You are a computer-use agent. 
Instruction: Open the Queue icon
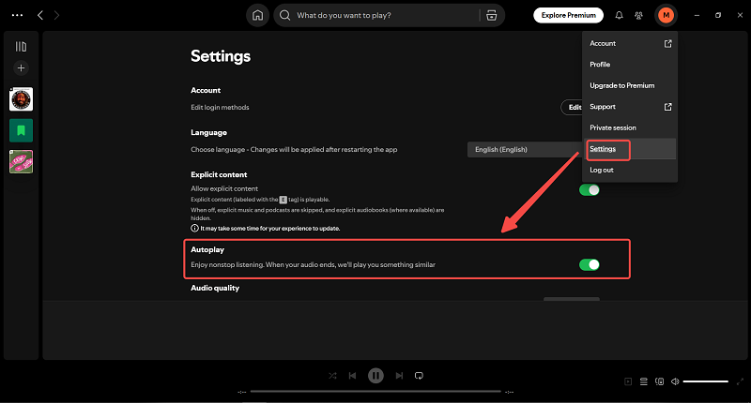(644, 381)
